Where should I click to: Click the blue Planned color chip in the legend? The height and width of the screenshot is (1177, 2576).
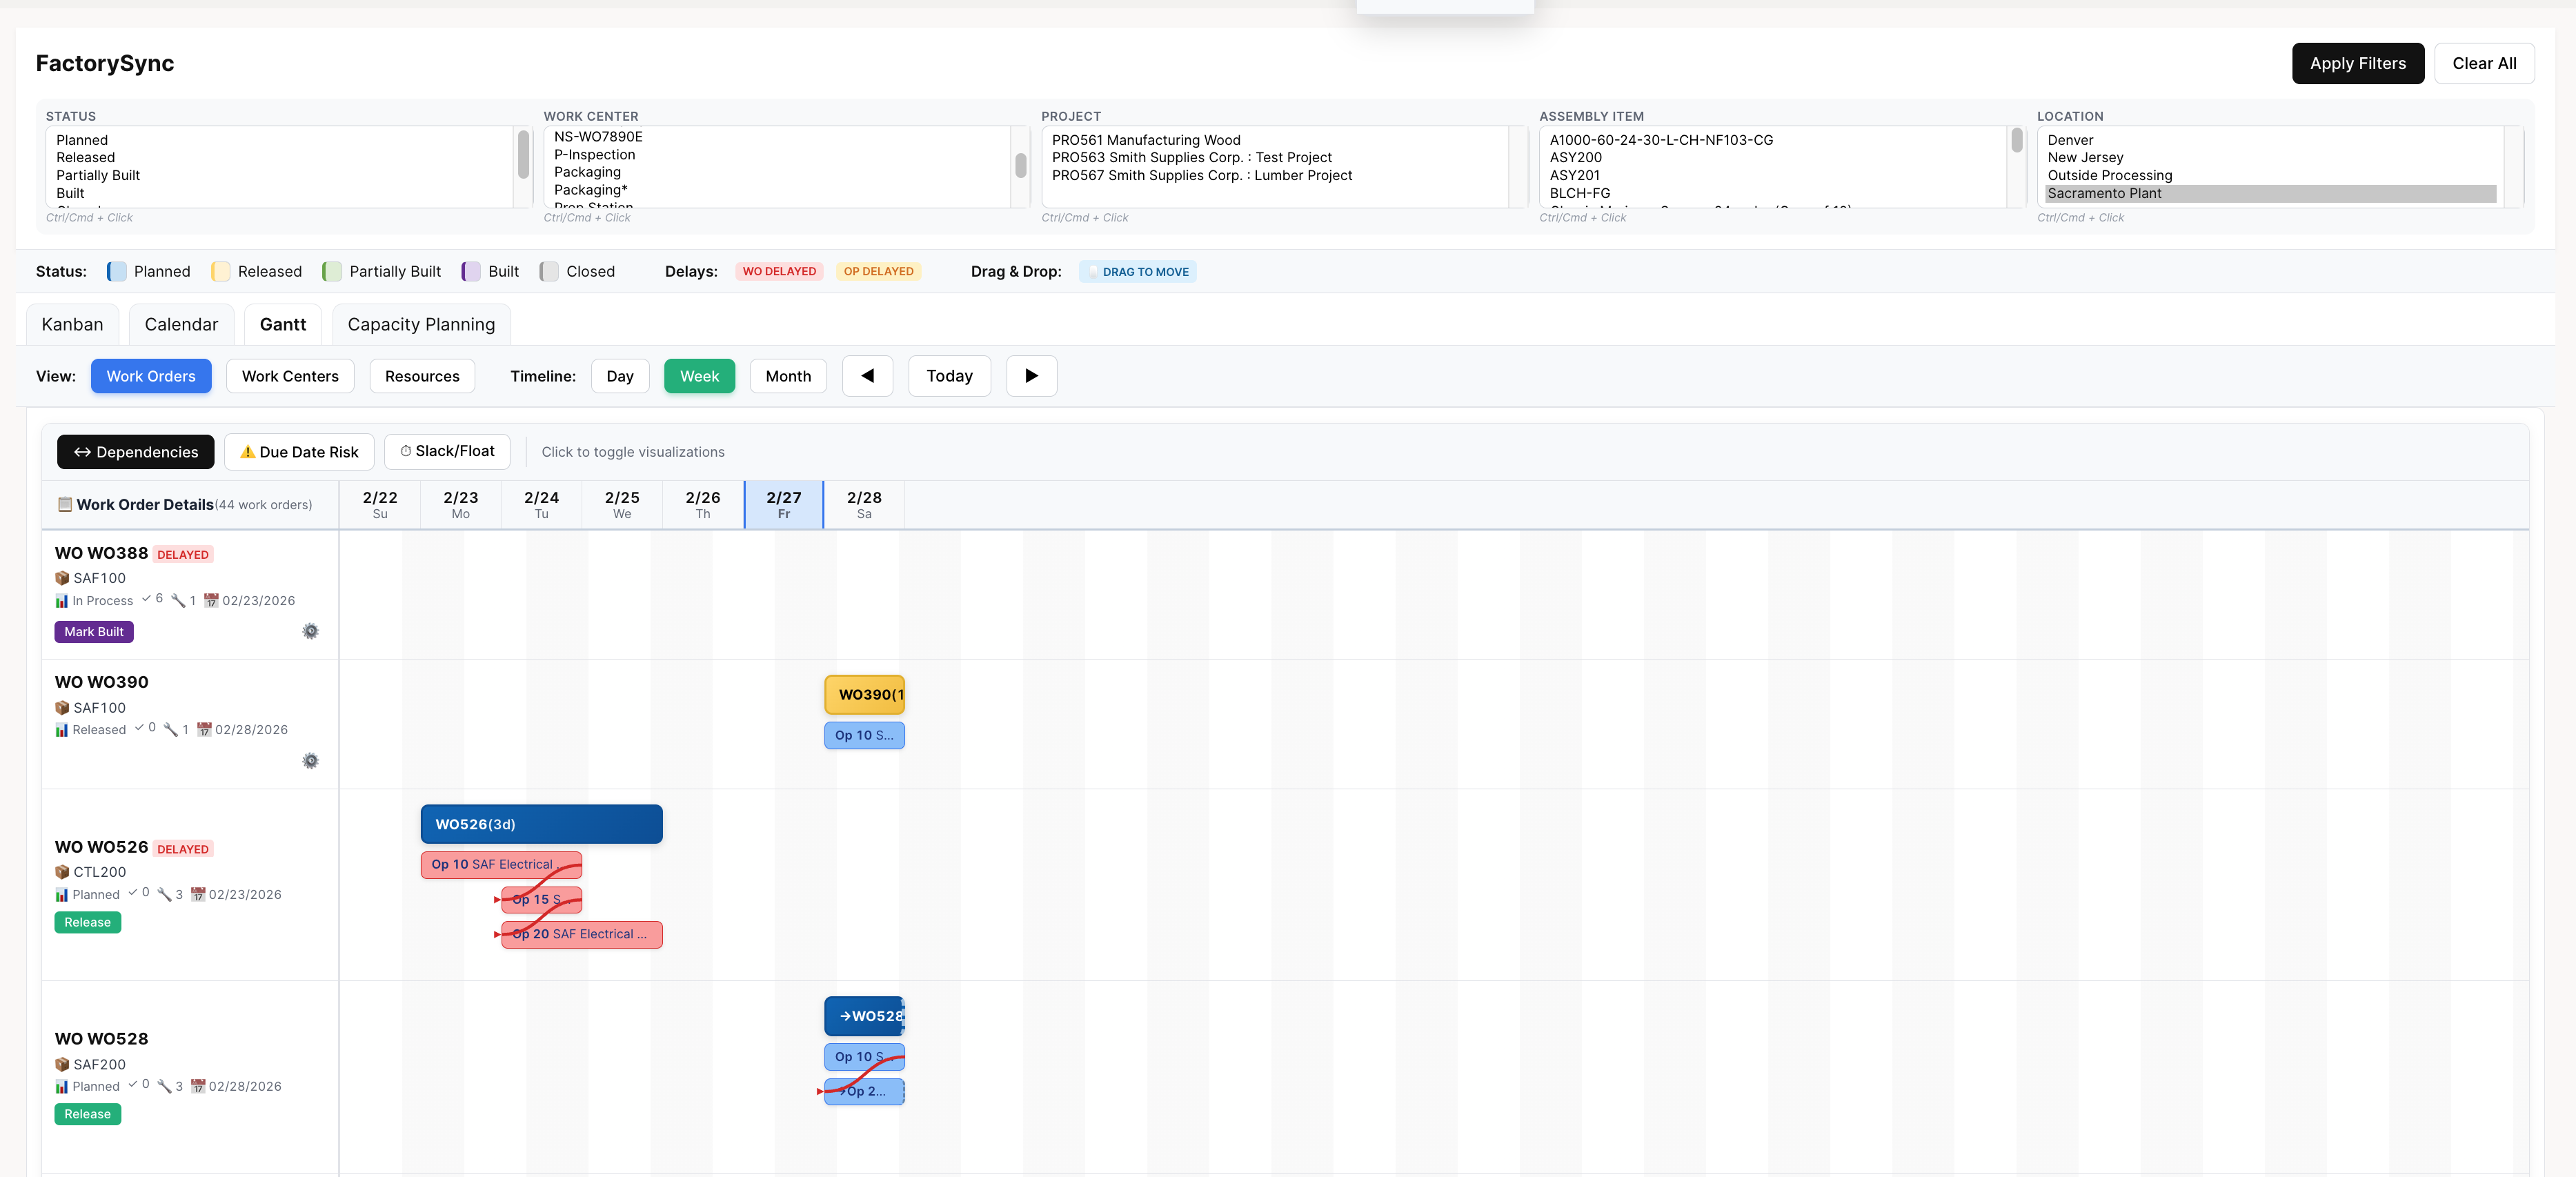coord(117,271)
